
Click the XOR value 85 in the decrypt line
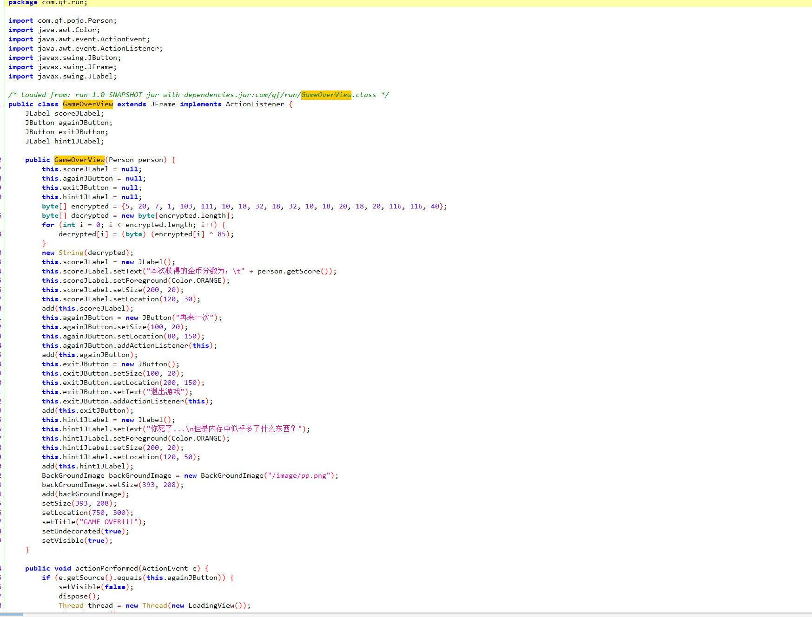pos(222,234)
